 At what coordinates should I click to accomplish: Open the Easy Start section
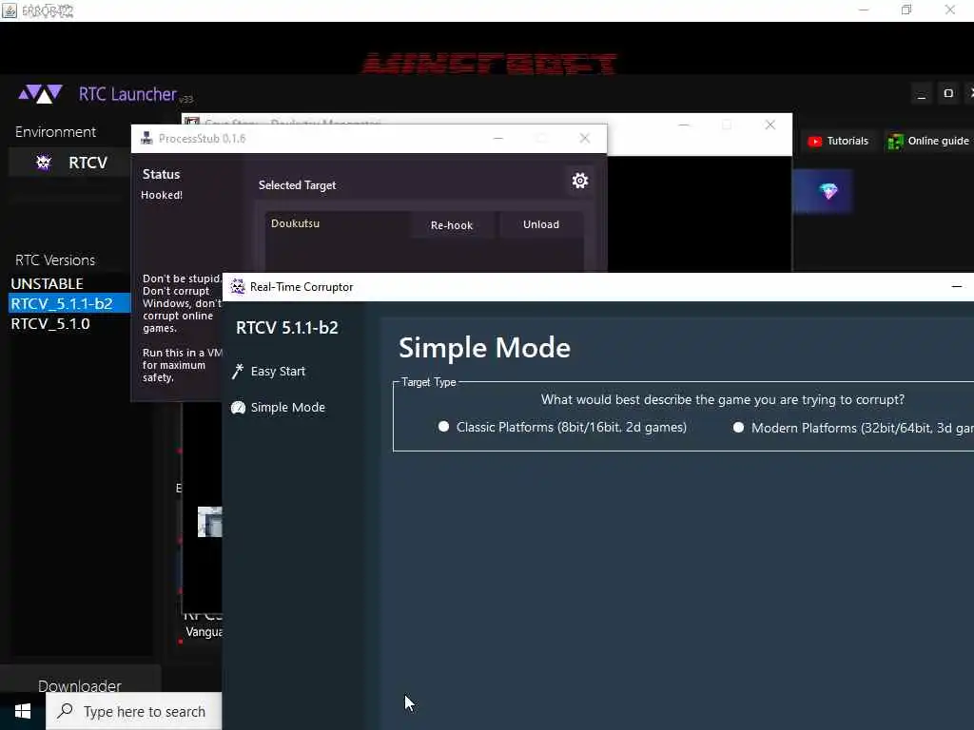[279, 372]
